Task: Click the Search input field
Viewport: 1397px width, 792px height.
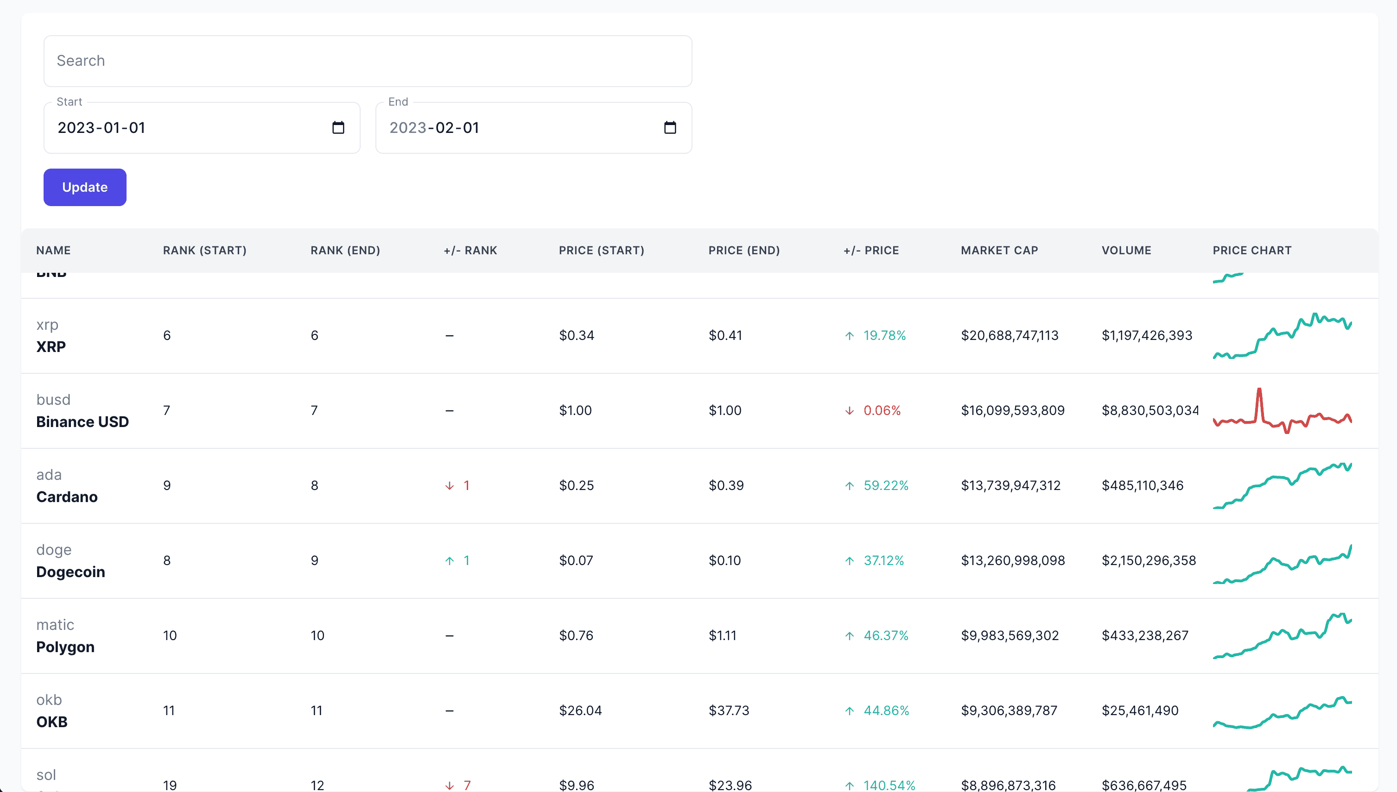Action: point(368,61)
